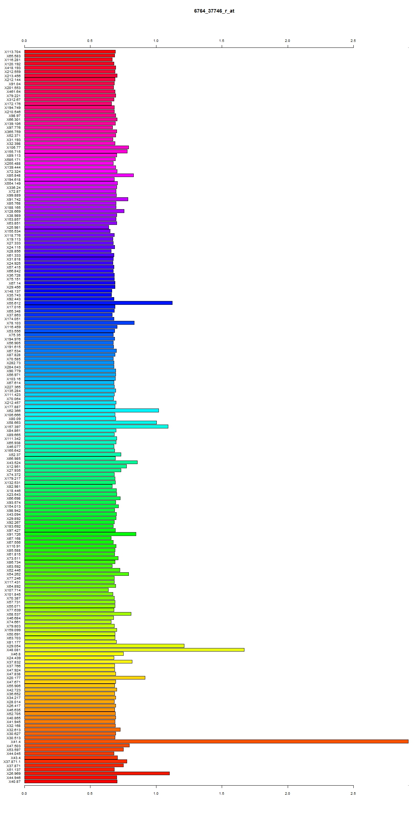This screenshot has height=838, width=419.
Task: Select the X155.715 row label
Action: click(13, 152)
